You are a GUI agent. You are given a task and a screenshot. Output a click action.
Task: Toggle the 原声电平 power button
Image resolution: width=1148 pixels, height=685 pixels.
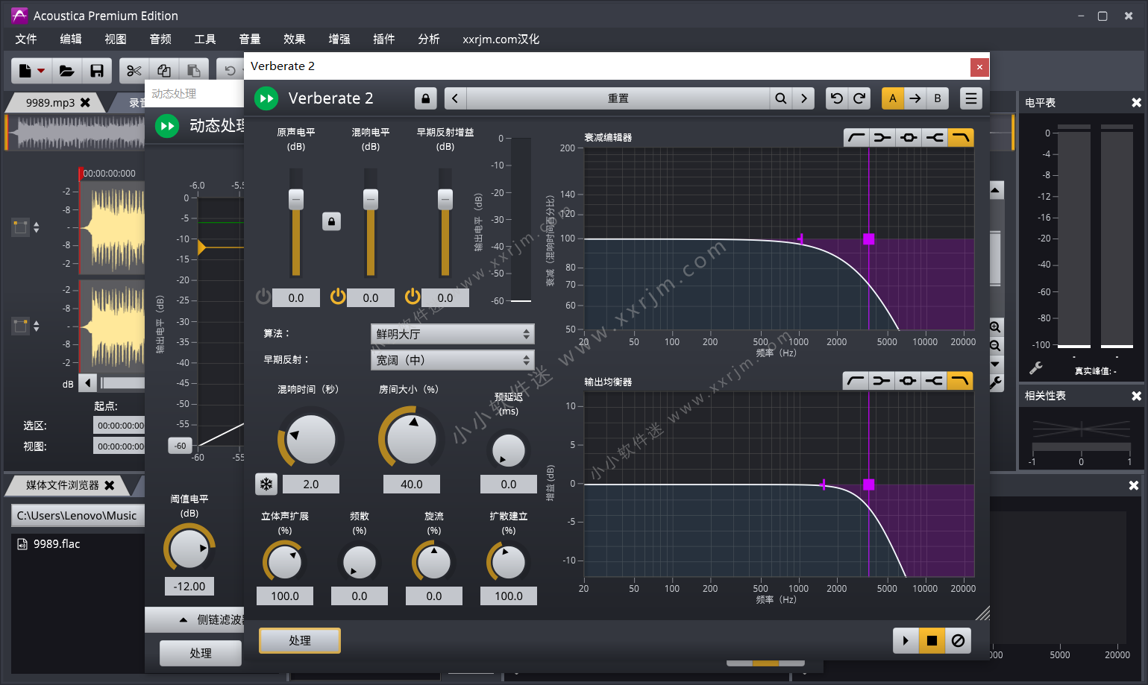[263, 297]
